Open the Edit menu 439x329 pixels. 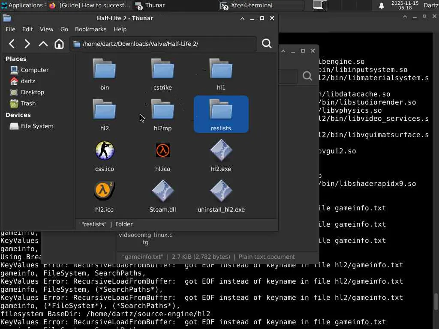27,29
